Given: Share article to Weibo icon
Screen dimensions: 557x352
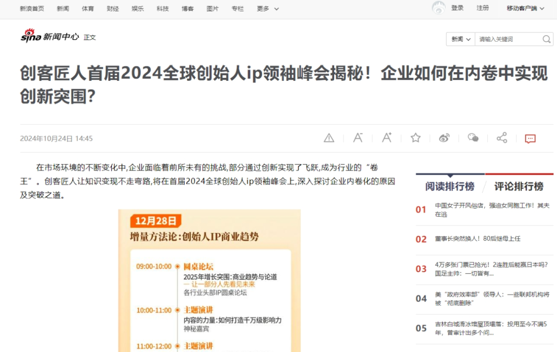Looking at the screenshot, I should click(x=444, y=138).
